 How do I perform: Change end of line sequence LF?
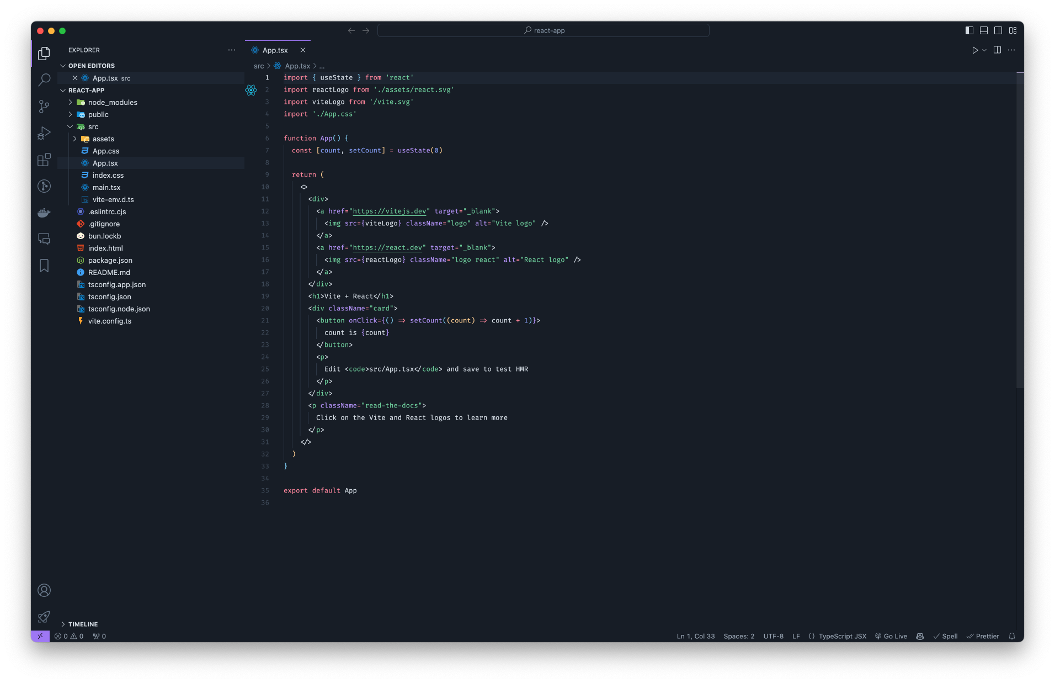[796, 636]
